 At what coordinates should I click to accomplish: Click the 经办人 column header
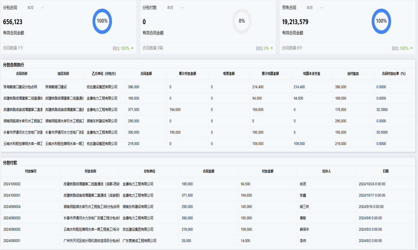(326, 171)
